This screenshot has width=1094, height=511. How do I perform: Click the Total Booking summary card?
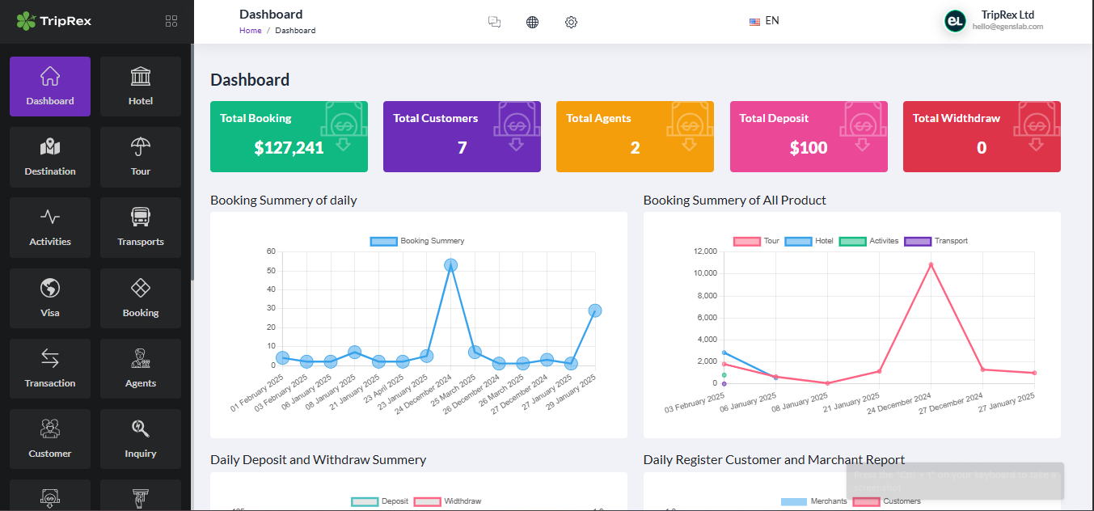point(289,137)
